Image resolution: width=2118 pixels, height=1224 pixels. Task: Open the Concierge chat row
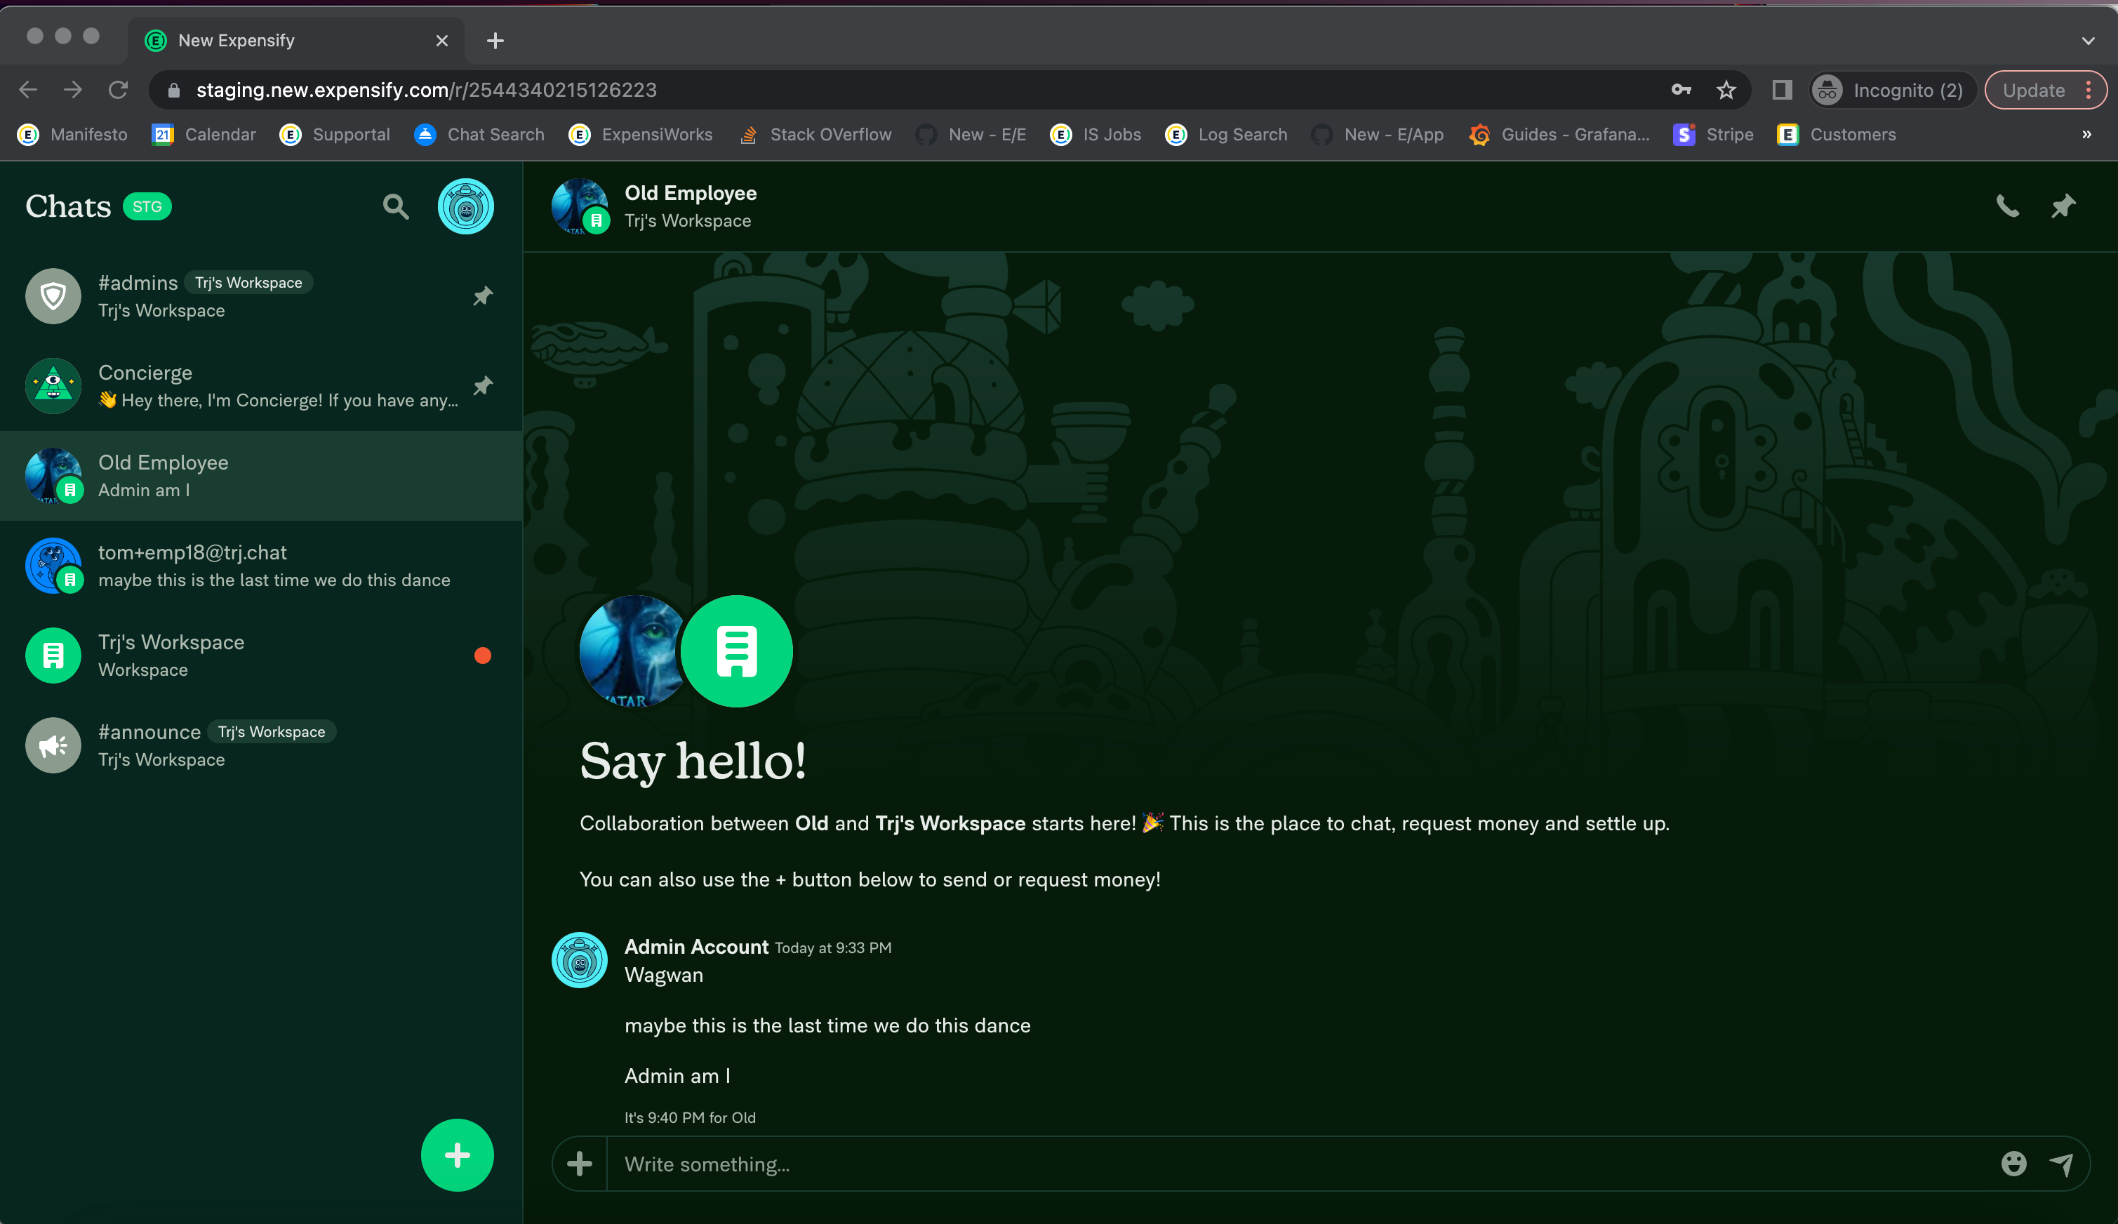(261, 386)
